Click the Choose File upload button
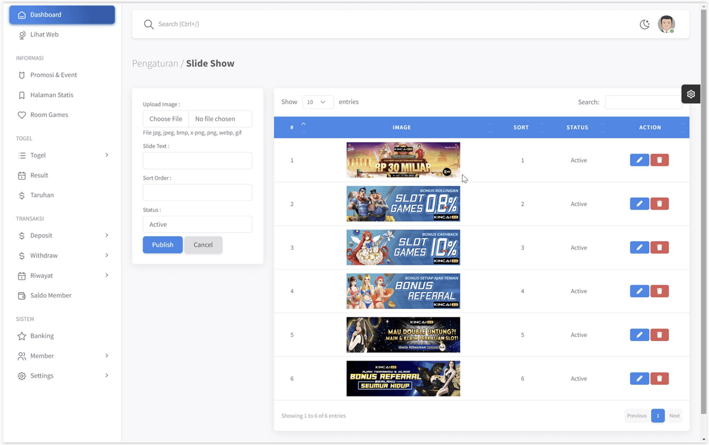Screen dimensions: 709x445 [x=166, y=119]
